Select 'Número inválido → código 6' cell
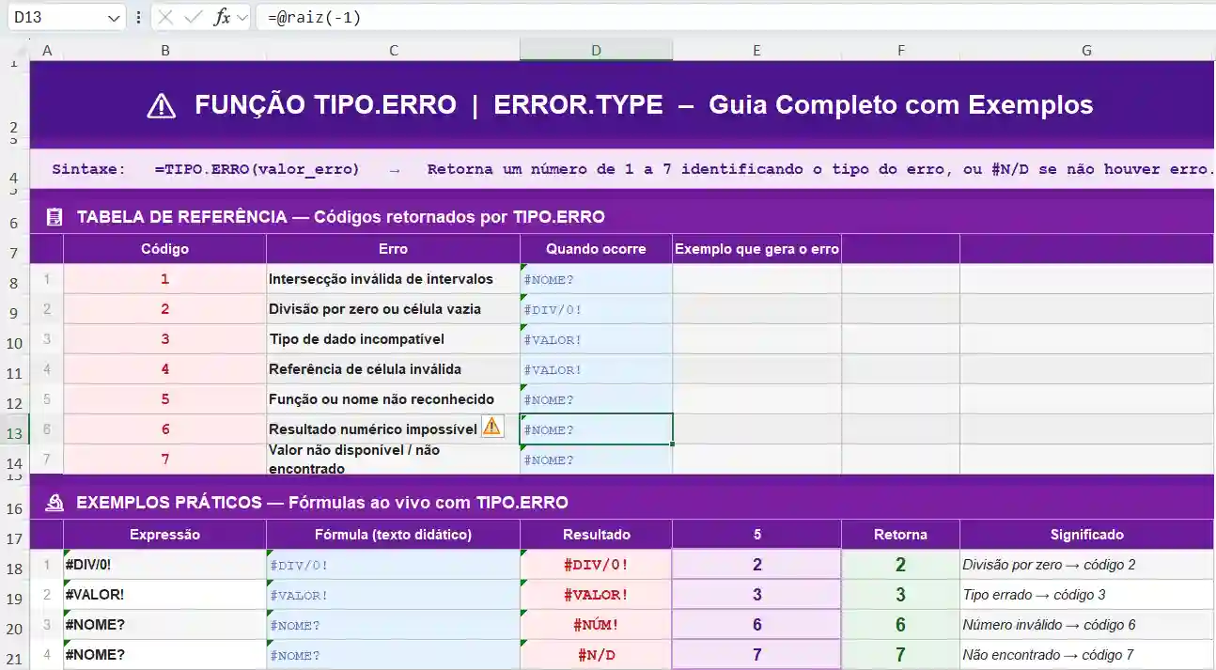 (x=1087, y=625)
